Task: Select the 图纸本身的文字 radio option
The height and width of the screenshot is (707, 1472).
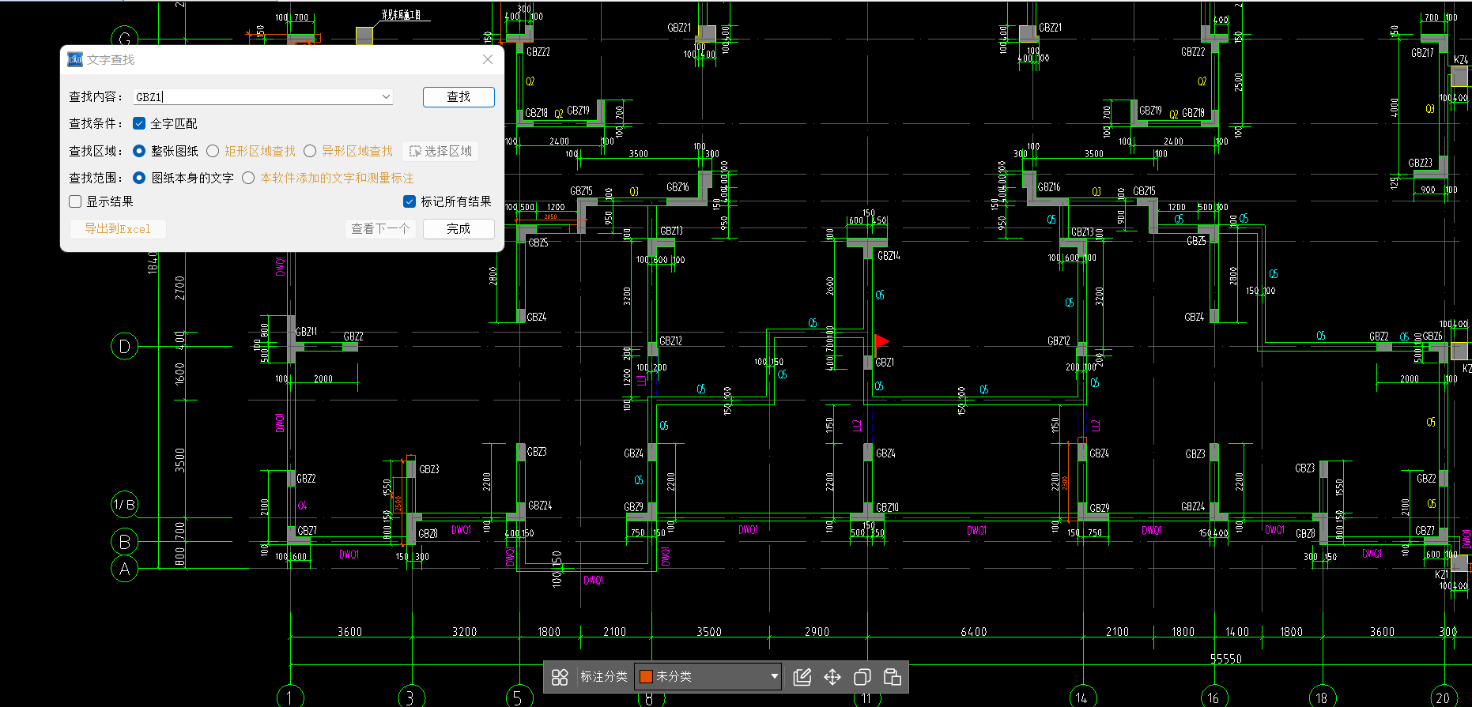Action: [x=139, y=178]
